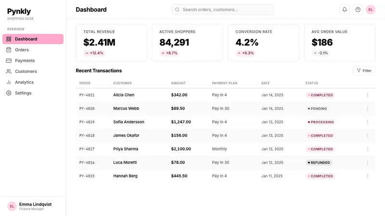This screenshot has height=216, width=385.
Task: Open Analytics in the sidebar
Action: point(33,82)
